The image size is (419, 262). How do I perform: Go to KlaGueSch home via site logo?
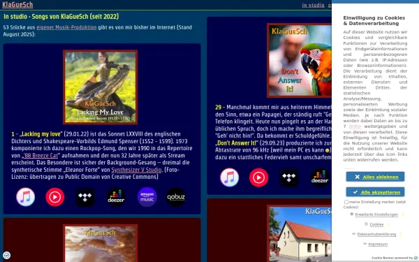(17, 5)
